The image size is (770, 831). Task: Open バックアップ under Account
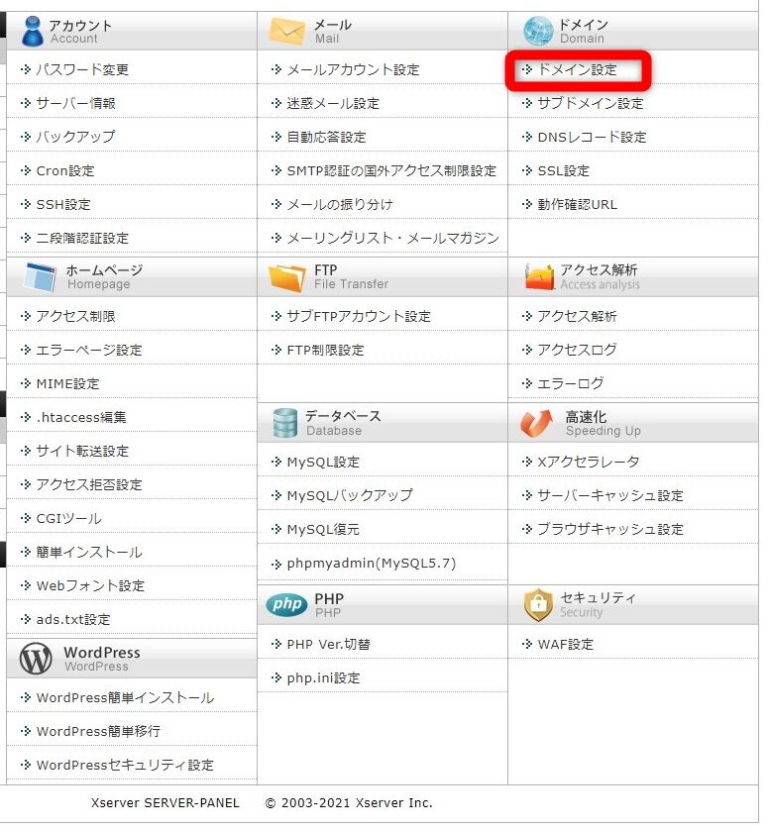(76, 137)
